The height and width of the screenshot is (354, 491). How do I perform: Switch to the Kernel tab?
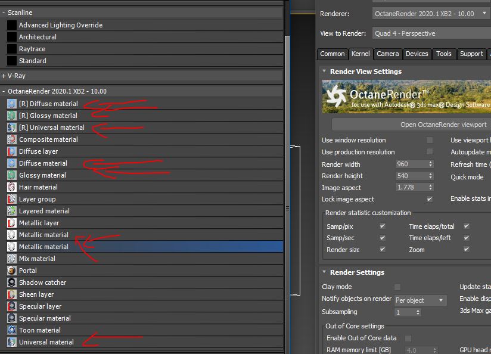[x=361, y=54]
